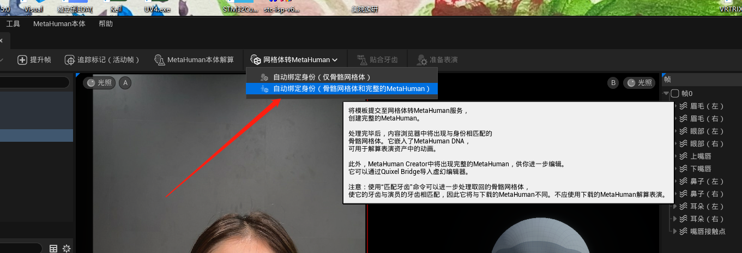Click the UV4.exe desktop shortcut
Screen dimensions: 742x253
point(158,8)
